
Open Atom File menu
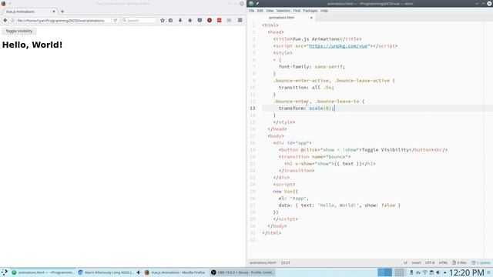(x=251, y=11)
